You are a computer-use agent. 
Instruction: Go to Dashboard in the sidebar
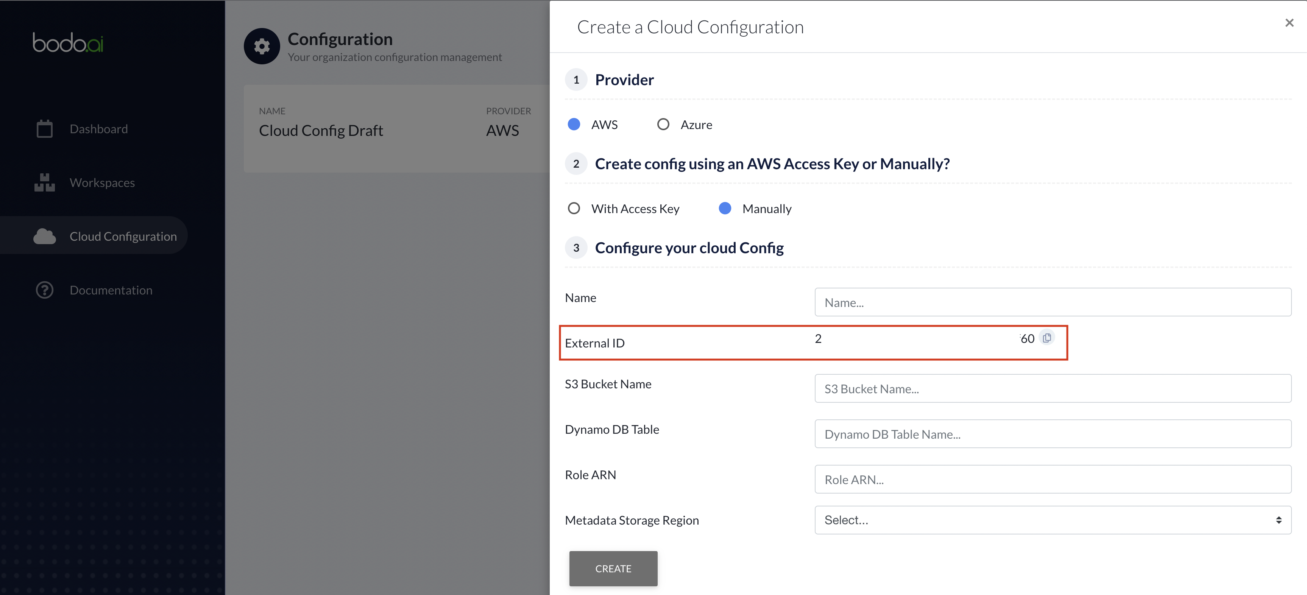click(x=99, y=129)
